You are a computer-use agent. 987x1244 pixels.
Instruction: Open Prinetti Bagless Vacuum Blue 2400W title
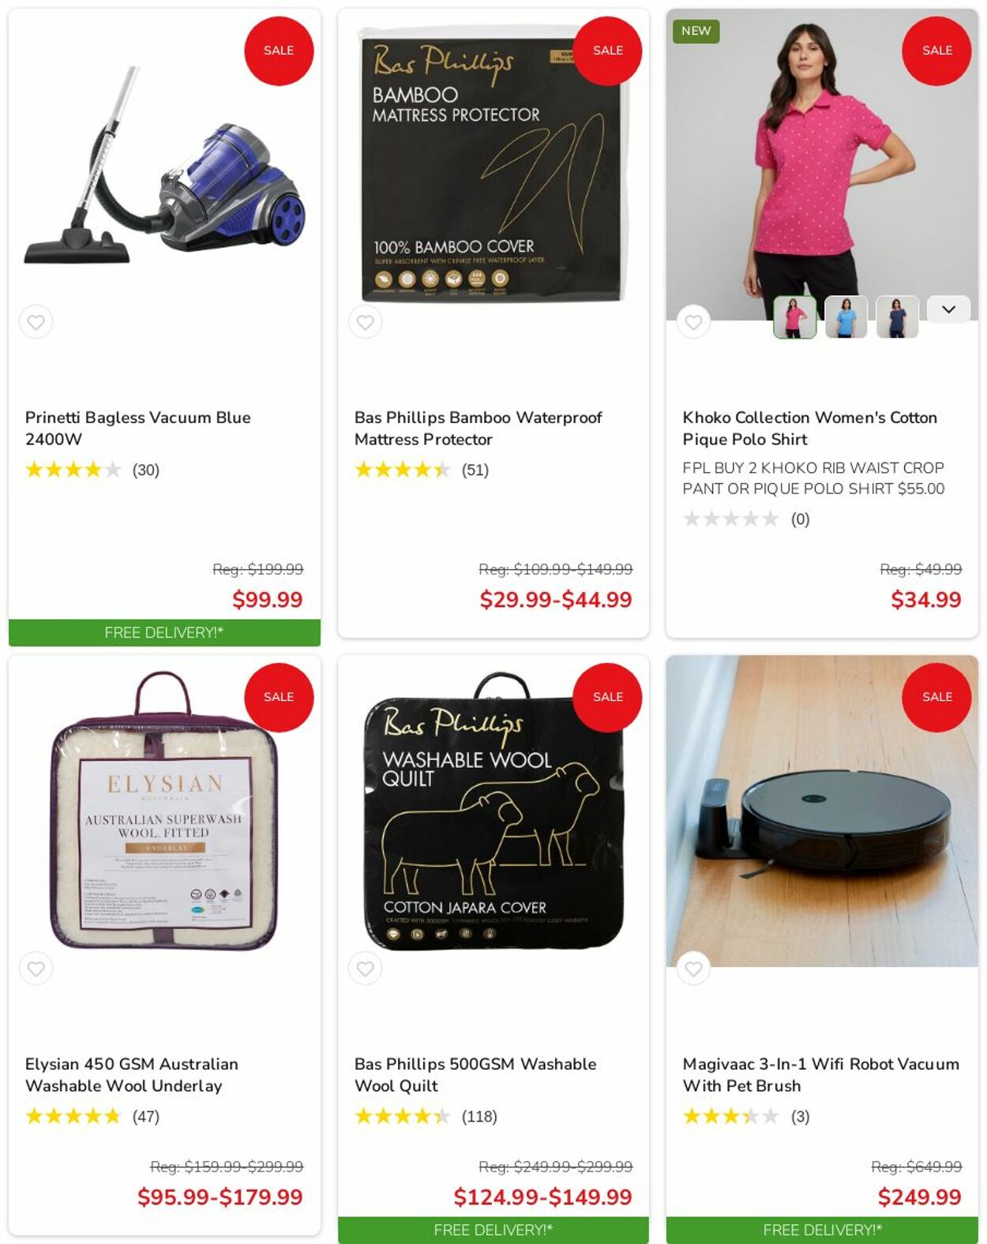(x=138, y=428)
